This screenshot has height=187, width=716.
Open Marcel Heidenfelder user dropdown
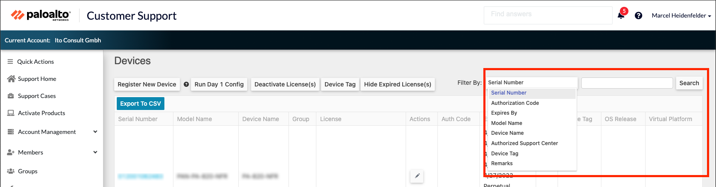[x=681, y=15]
